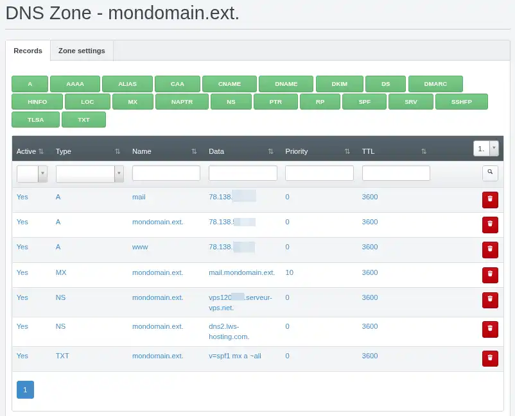Screen dimensions: 515x416
Task: Click priority value 10 in MX row
Action: point(290,273)
